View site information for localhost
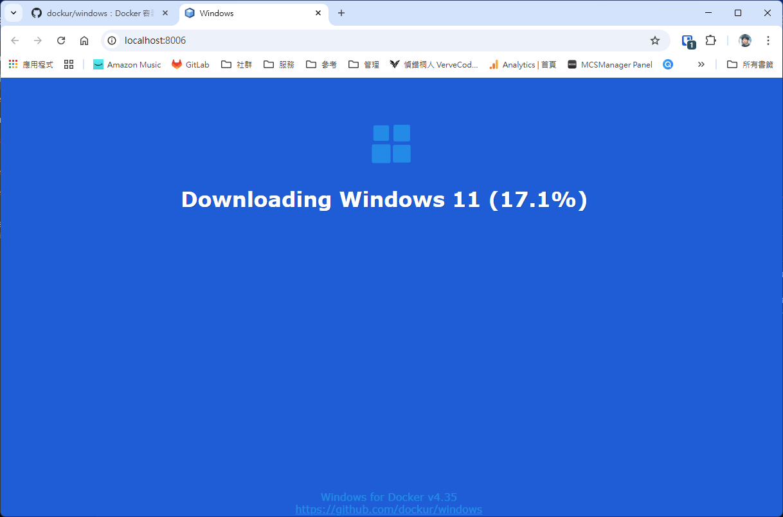This screenshot has height=517, width=783. (x=112, y=41)
